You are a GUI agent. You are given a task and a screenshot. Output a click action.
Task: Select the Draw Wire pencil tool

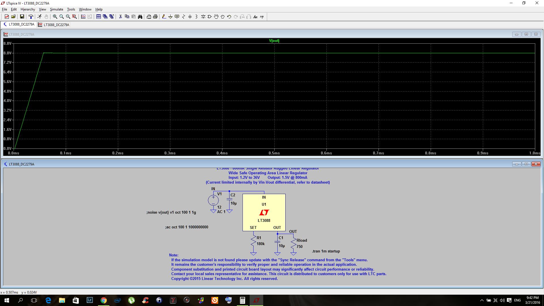(x=164, y=17)
